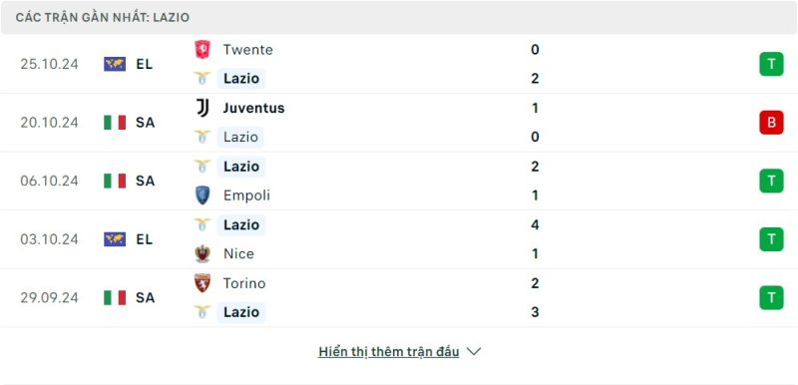Open the Juventus team name link
Viewport: 798px width, 385px height.
click(254, 108)
